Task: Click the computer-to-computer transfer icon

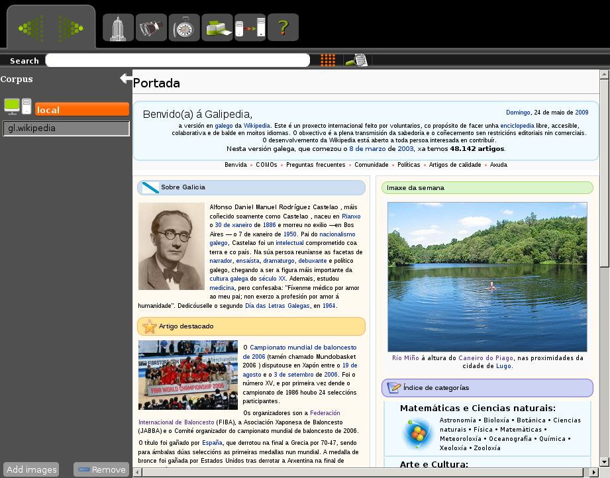Action: tap(250, 27)
